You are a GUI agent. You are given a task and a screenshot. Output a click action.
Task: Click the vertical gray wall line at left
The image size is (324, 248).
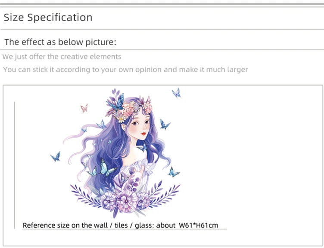15,165
